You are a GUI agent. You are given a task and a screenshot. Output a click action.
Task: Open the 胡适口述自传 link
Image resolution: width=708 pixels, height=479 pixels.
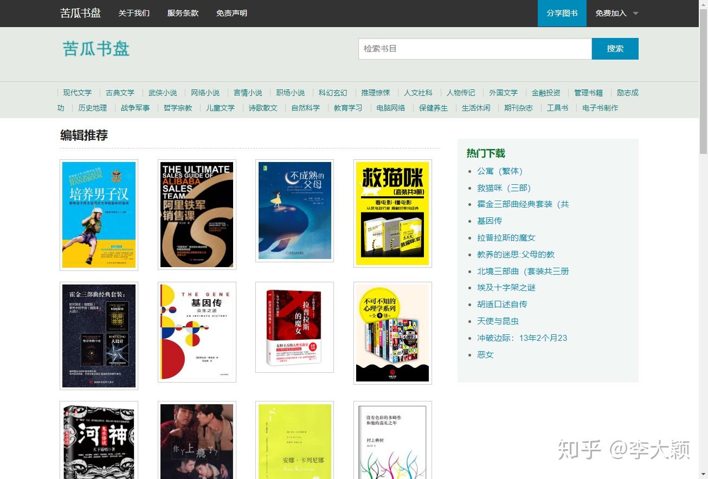tap(502, 305)
